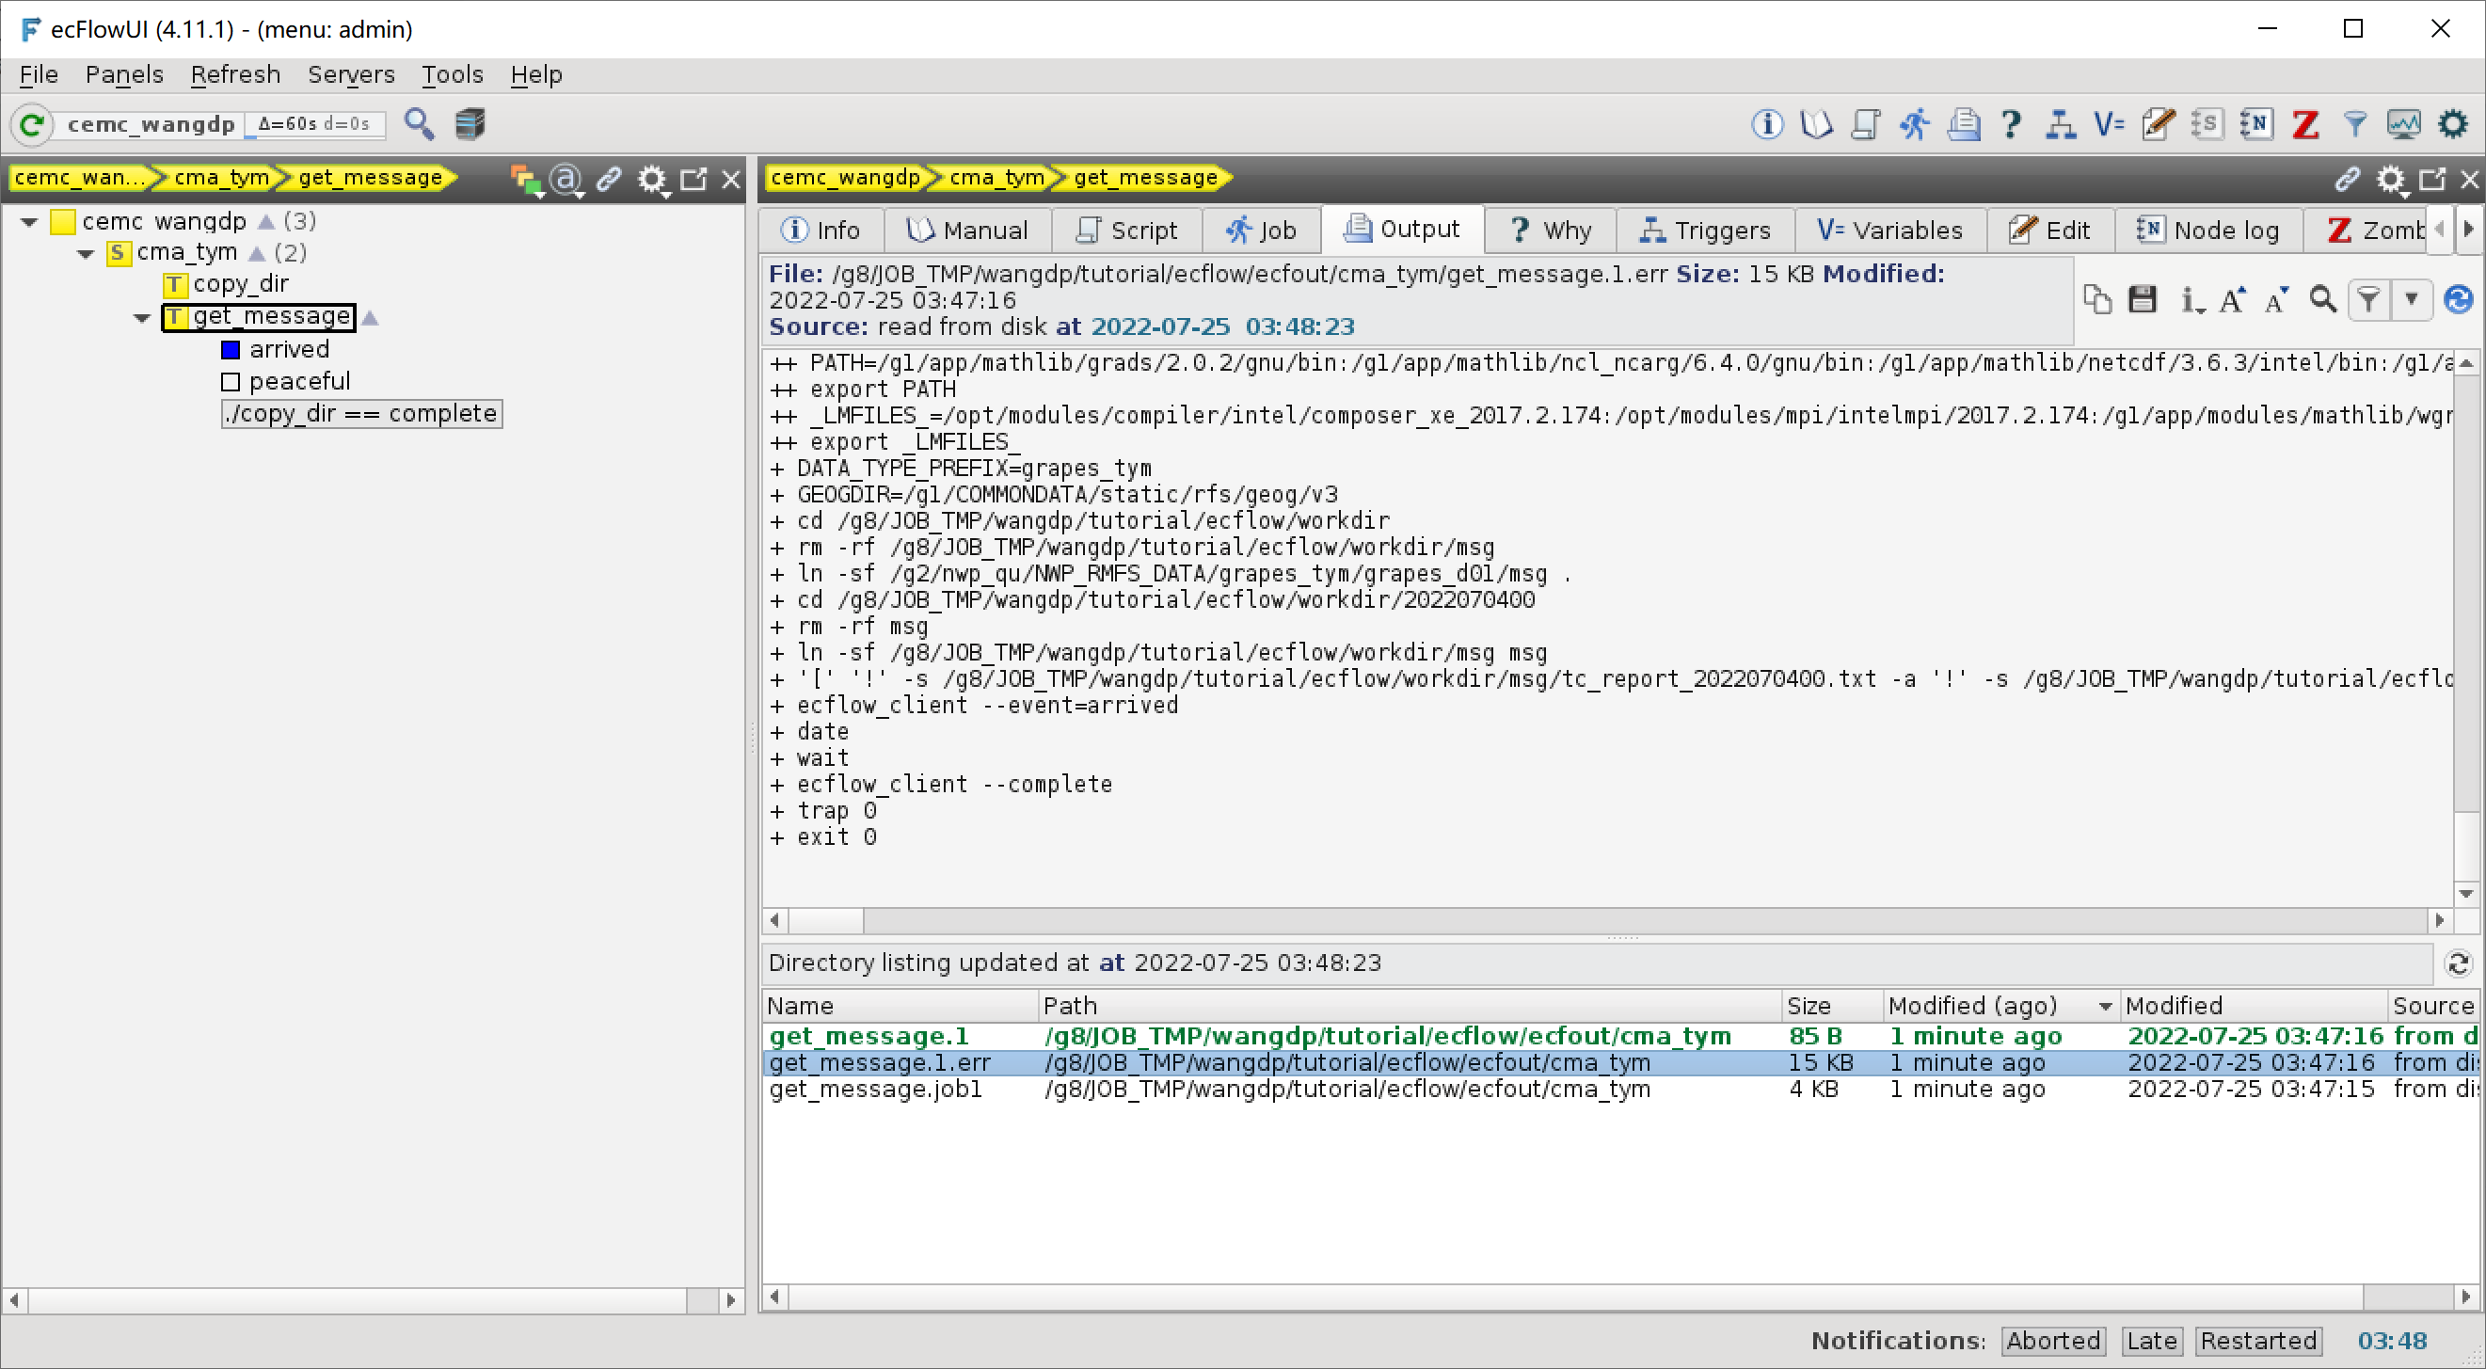Select the copy_dir task node

(x=228, y=284)
